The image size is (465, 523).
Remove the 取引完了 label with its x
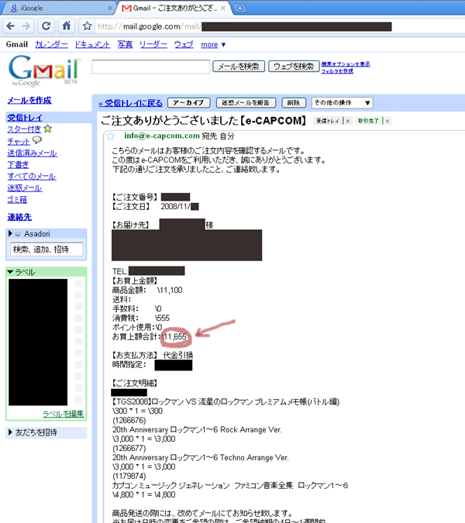(x=387, y=121)
